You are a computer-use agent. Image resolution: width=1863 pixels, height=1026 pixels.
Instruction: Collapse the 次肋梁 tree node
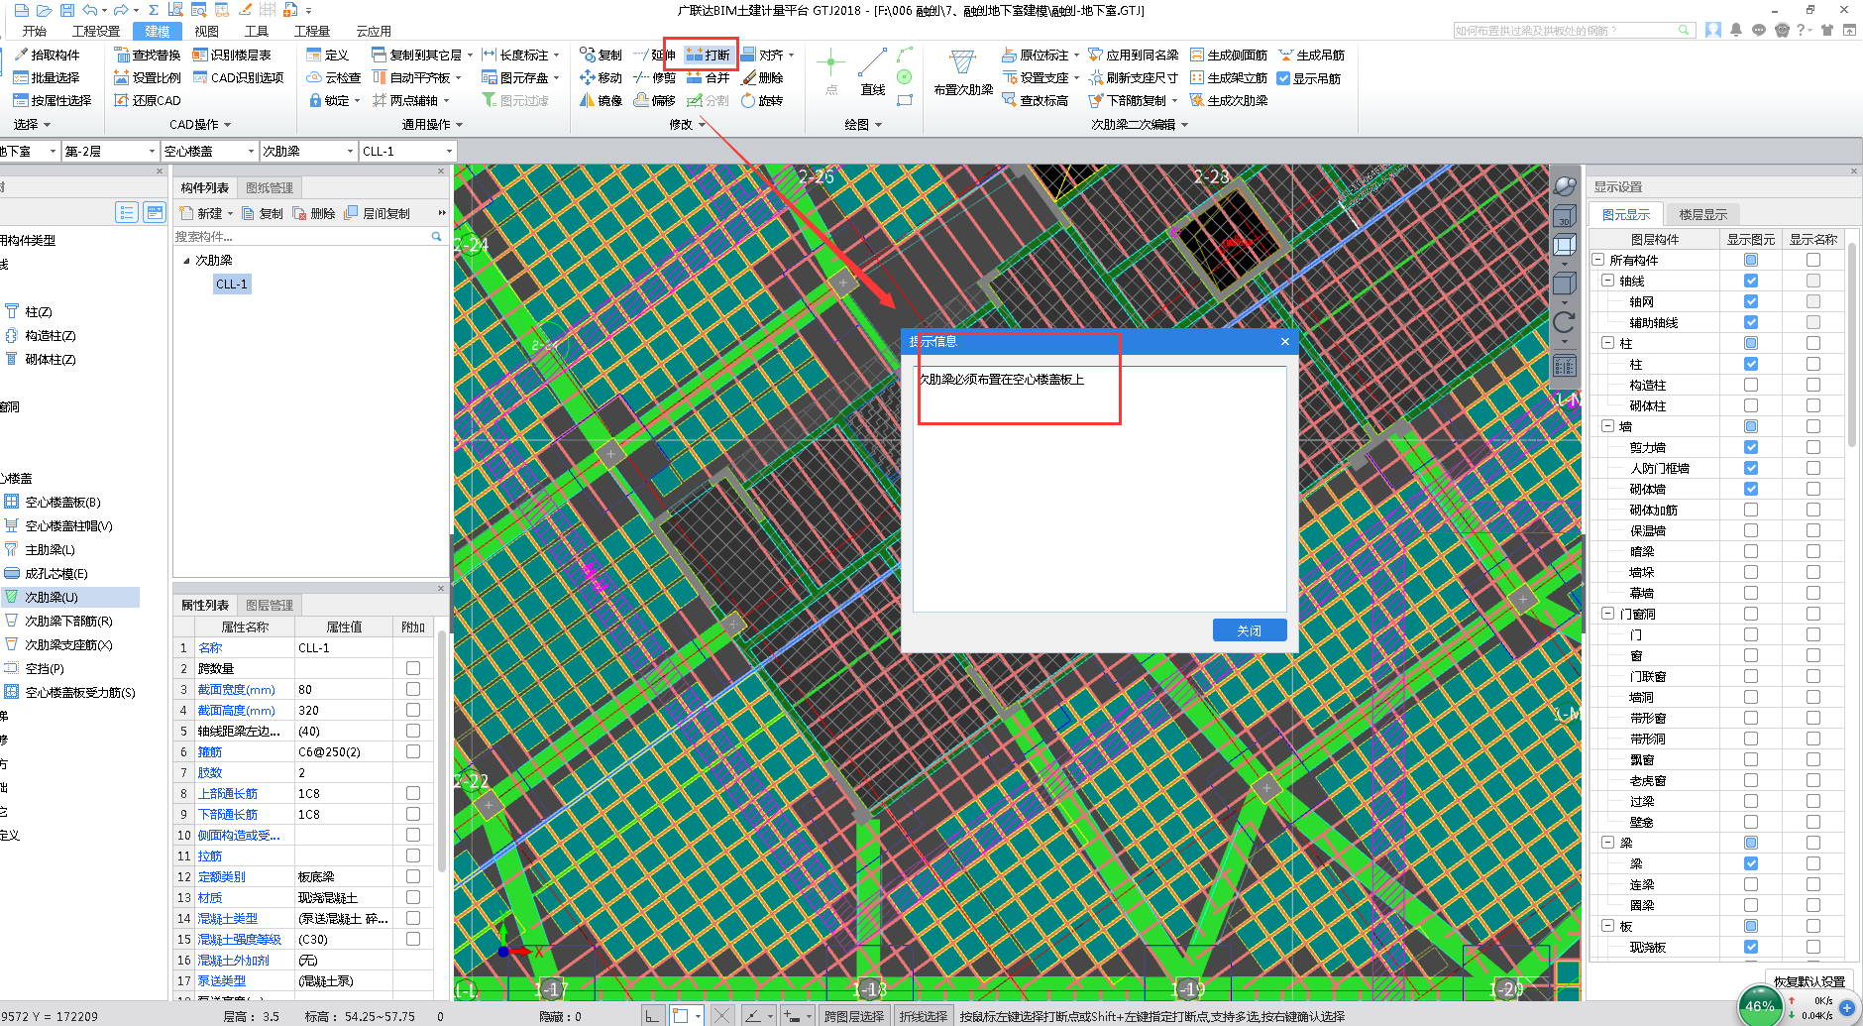(x=186, y=260)
